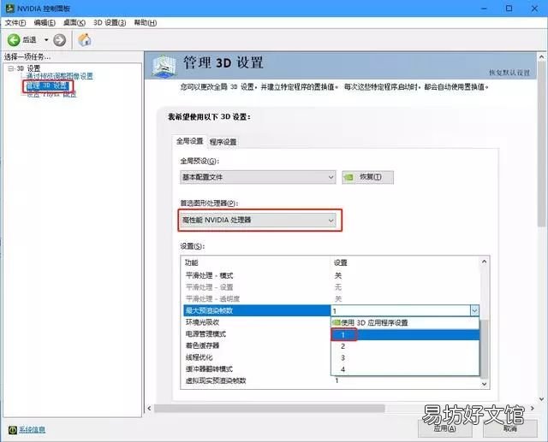Select the 电源管理模式 row
The image size is (548, 442).
point(257,334)
